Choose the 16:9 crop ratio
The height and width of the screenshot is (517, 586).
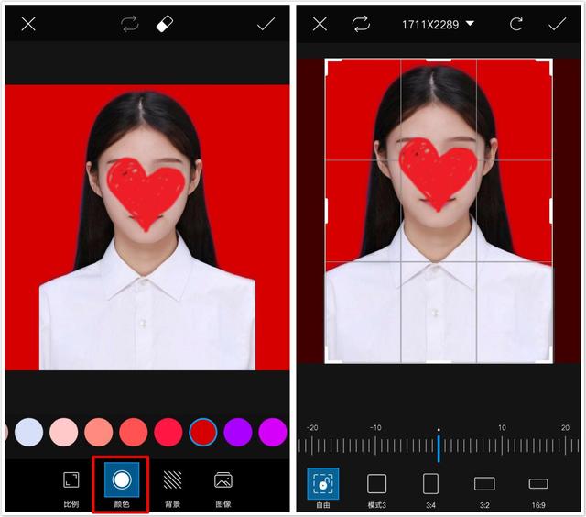538,491
